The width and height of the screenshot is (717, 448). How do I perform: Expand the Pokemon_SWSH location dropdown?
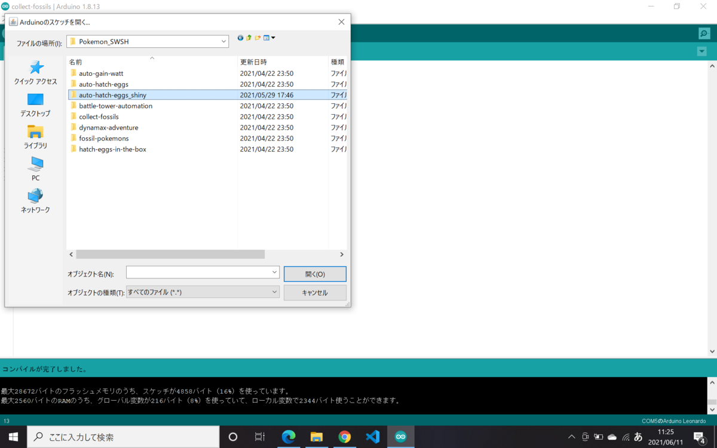[x=223, y=42]
